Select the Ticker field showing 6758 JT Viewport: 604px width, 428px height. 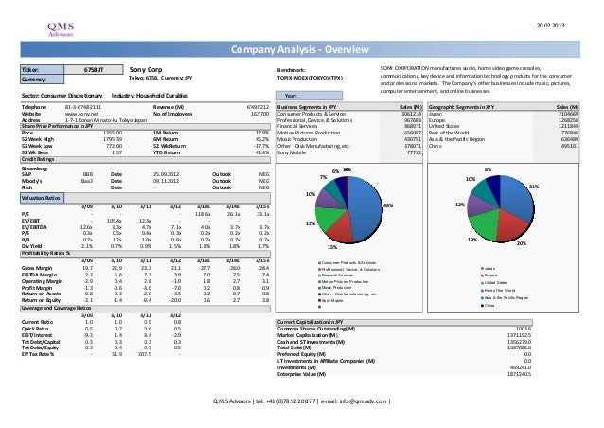(x=94, y=70)
